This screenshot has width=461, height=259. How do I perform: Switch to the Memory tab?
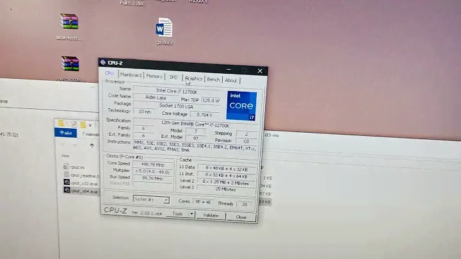click(x=154, y=76)
